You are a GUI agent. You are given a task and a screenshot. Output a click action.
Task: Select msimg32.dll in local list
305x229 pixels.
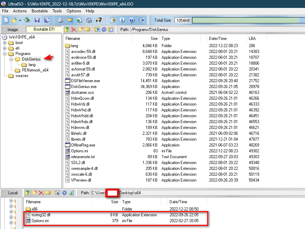[x=41, y=215]
